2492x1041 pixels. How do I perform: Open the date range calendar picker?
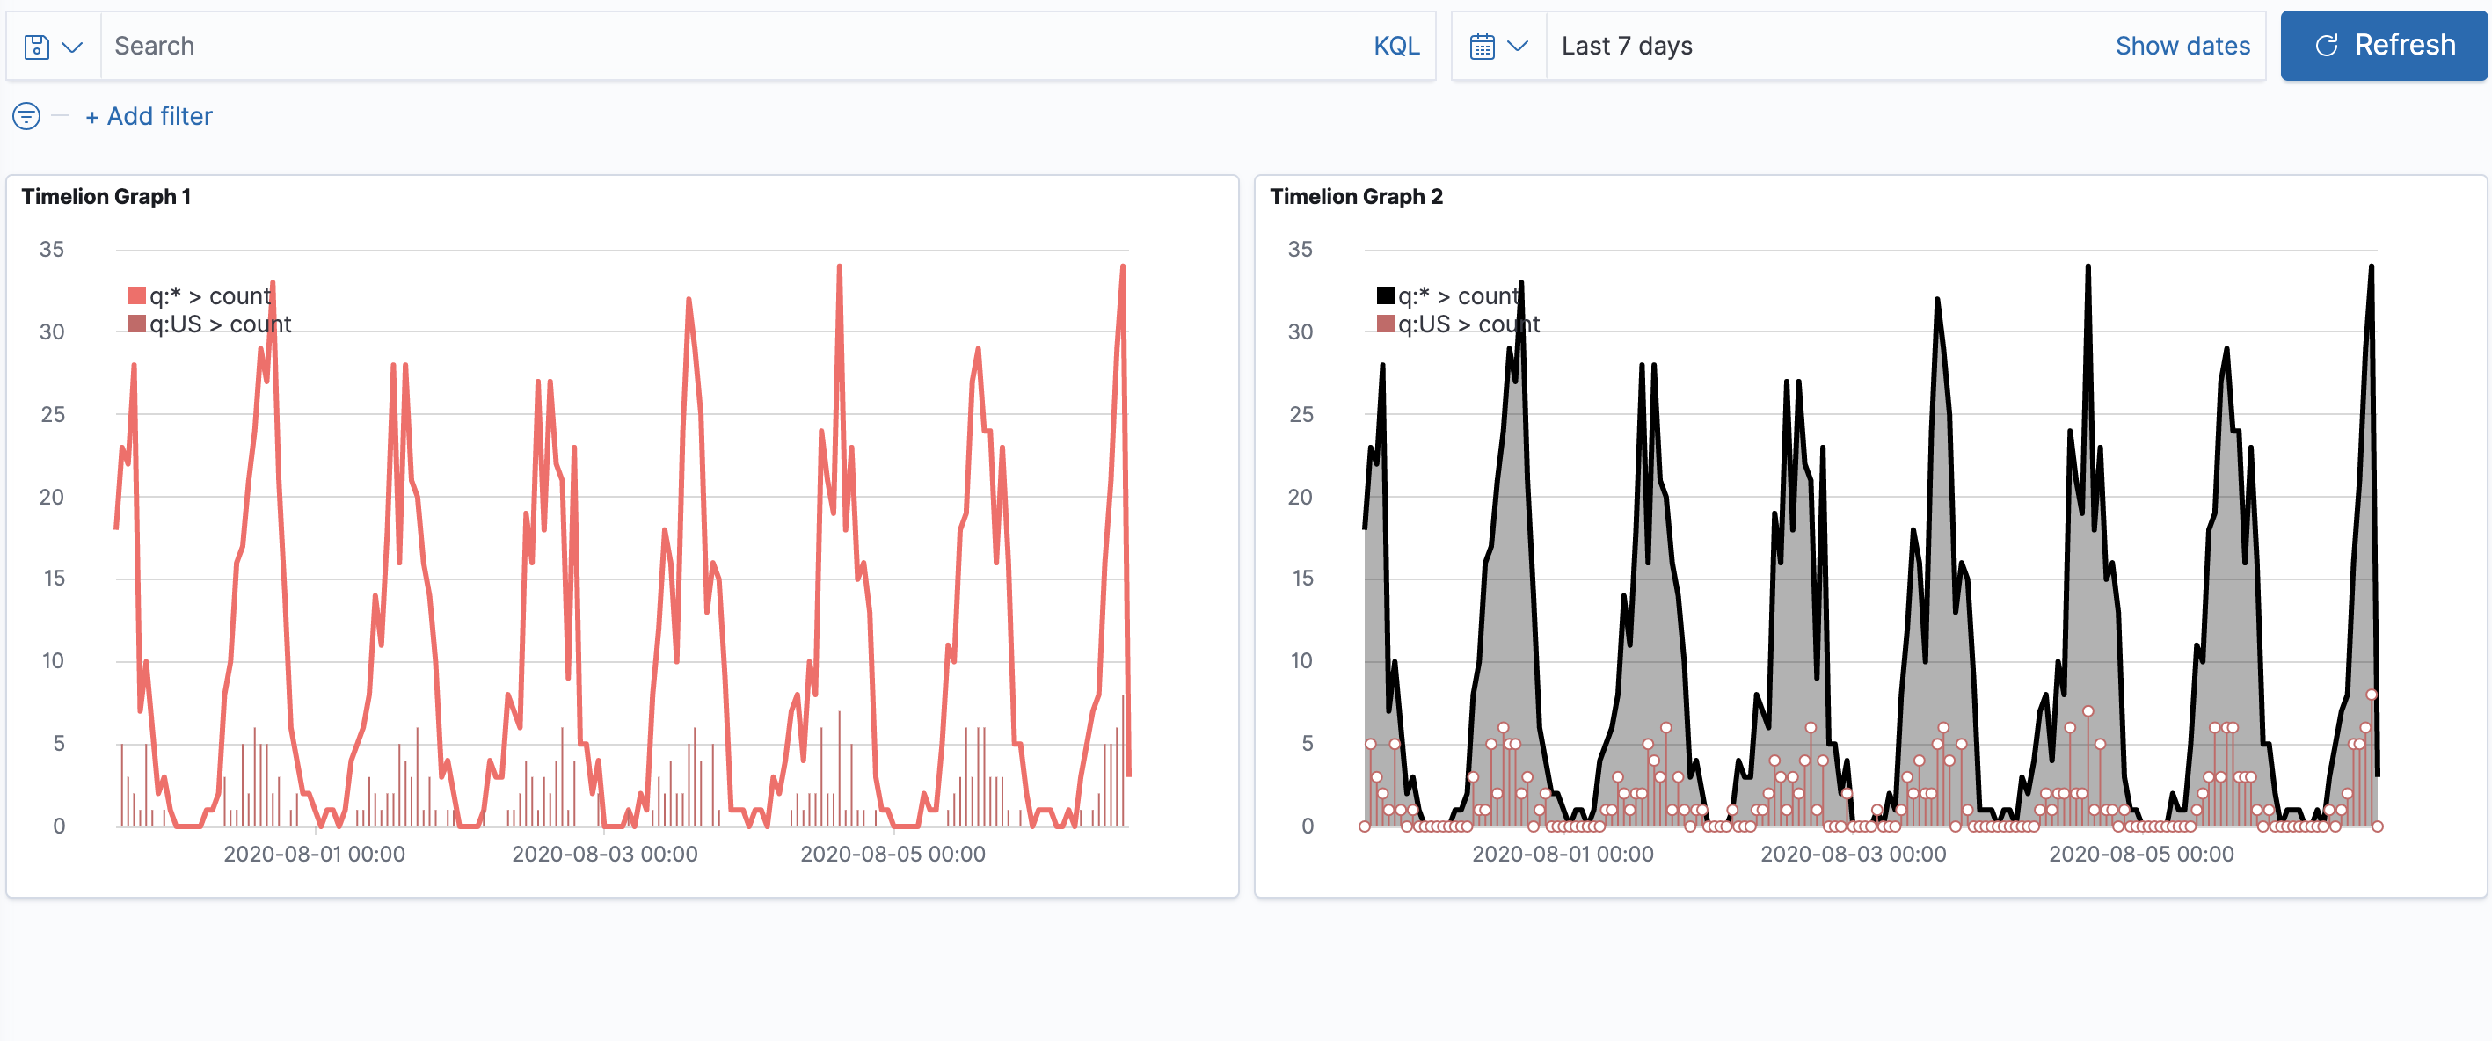(1496, 45)
